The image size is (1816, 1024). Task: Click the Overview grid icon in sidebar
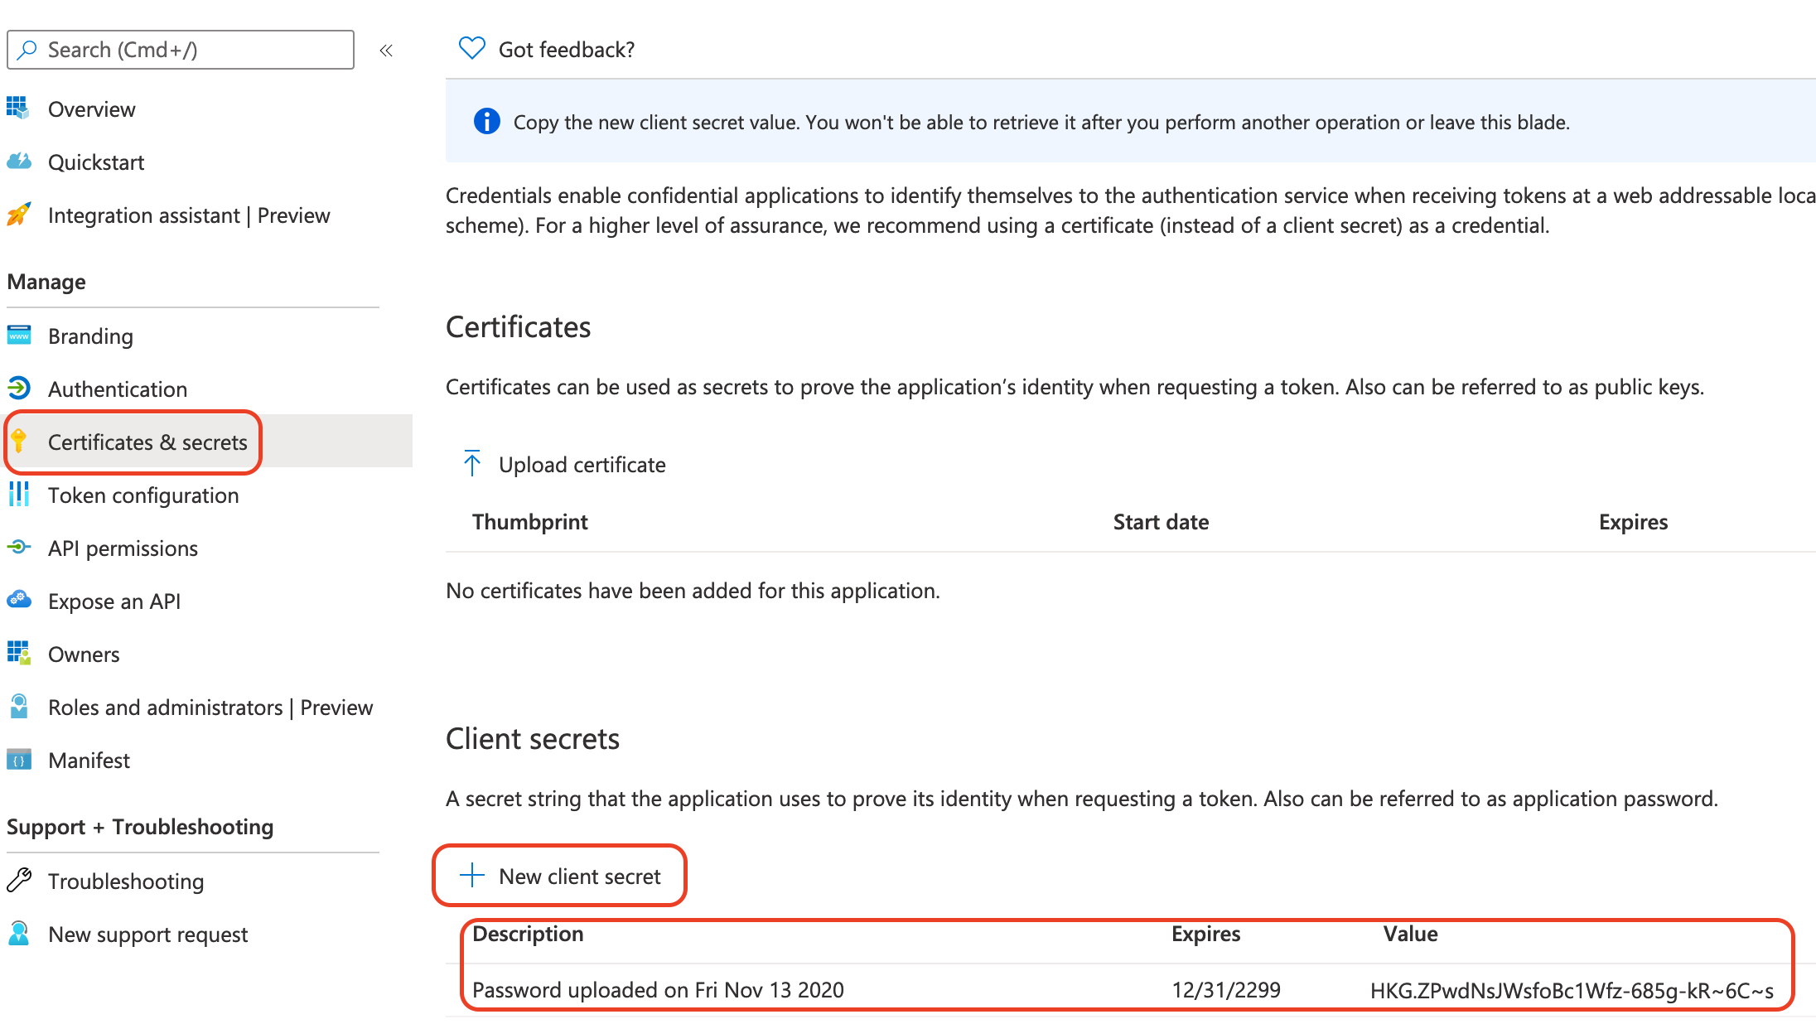(x=18, y=109)
